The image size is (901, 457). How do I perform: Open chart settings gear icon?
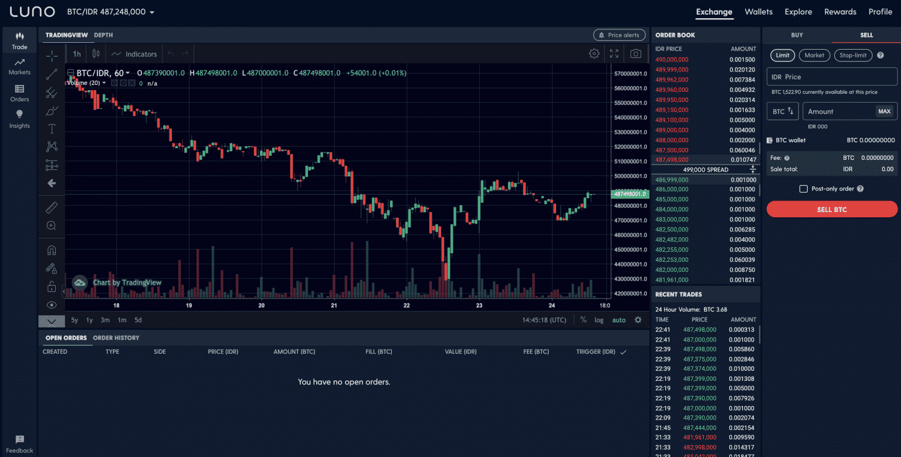594,54
